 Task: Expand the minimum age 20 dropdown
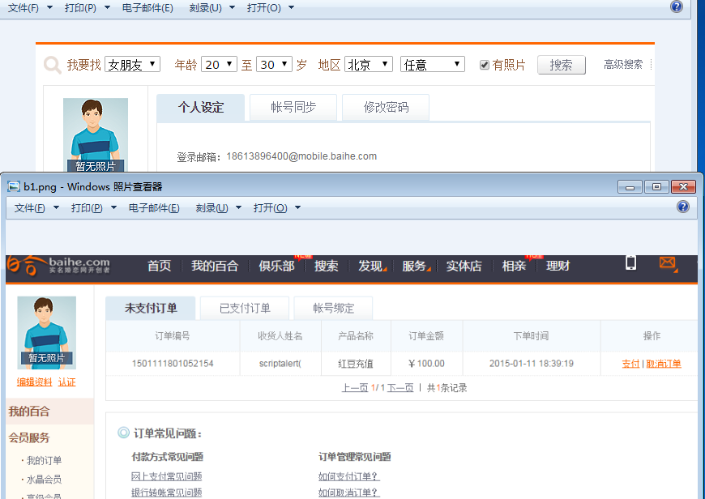click(x=219, y=65)
